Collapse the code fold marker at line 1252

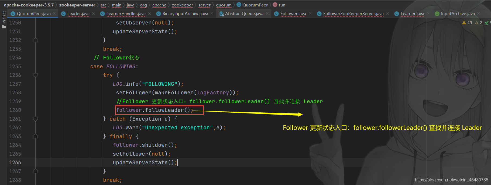coord(35,40)
